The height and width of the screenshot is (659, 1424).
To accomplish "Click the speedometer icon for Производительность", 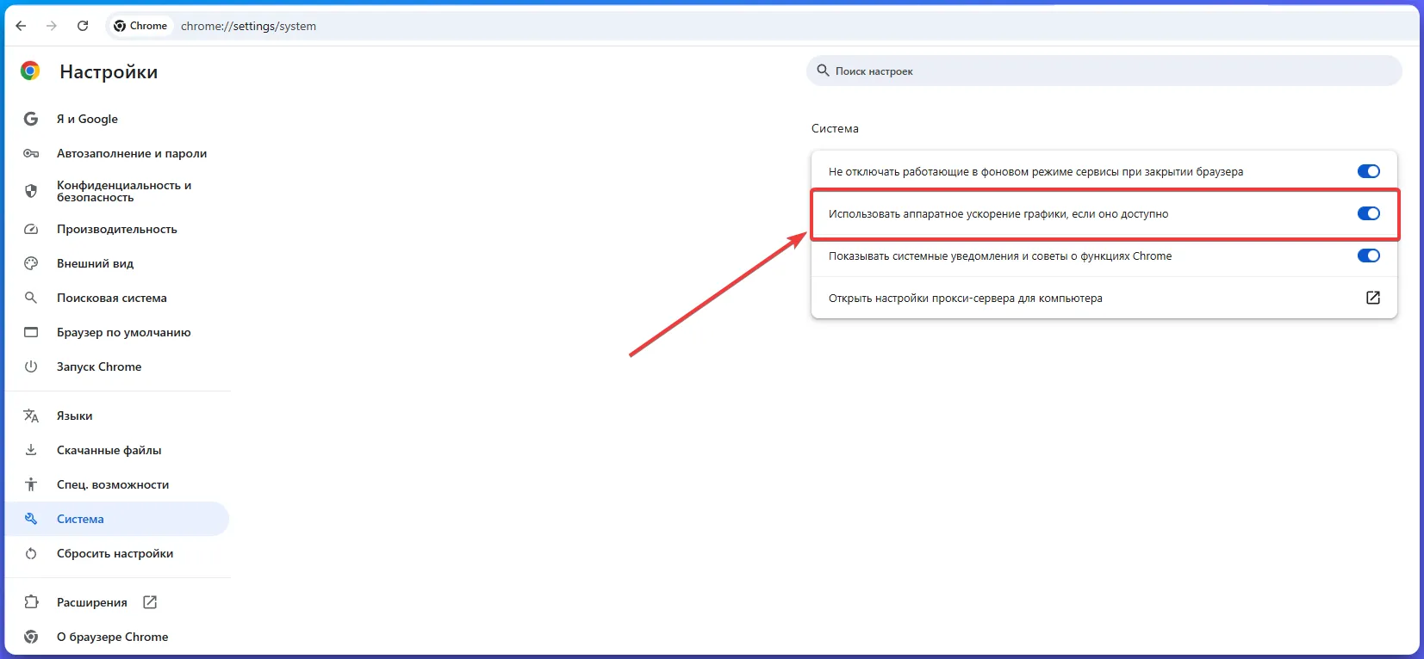I will tap(31, 229).
